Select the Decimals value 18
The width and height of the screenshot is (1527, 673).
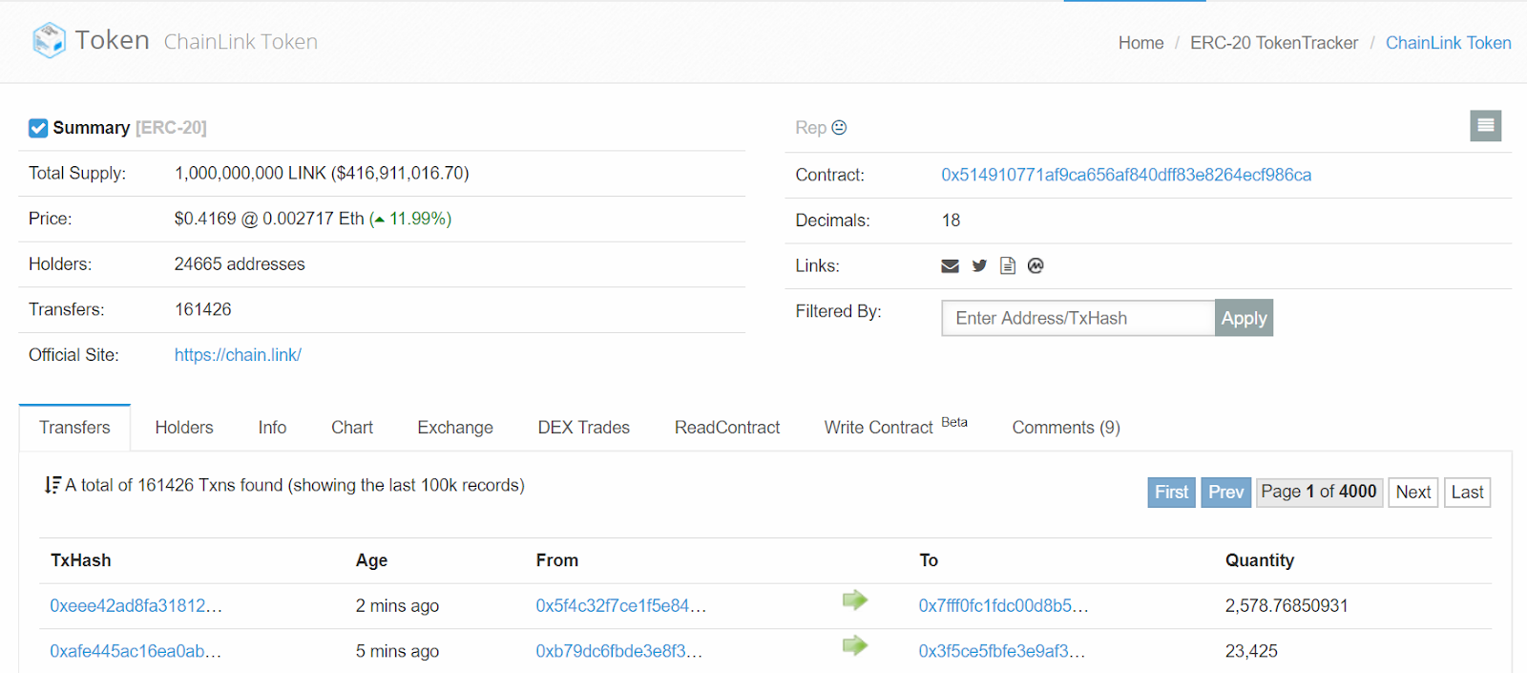pos(951,221)
